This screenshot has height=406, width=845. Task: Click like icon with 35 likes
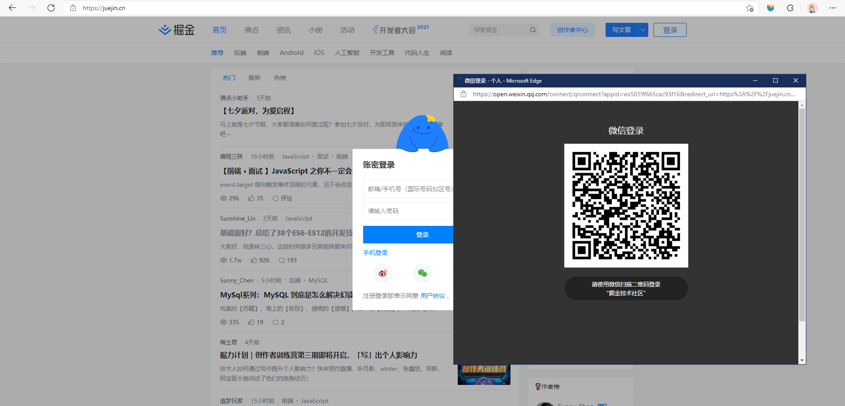[251, 198]
